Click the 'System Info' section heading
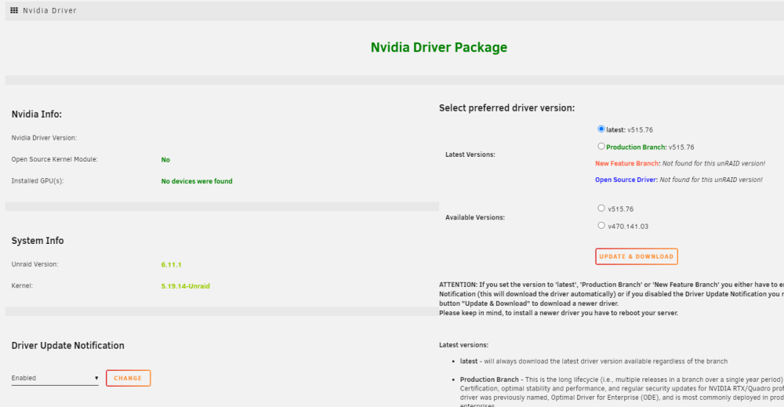 38,241
